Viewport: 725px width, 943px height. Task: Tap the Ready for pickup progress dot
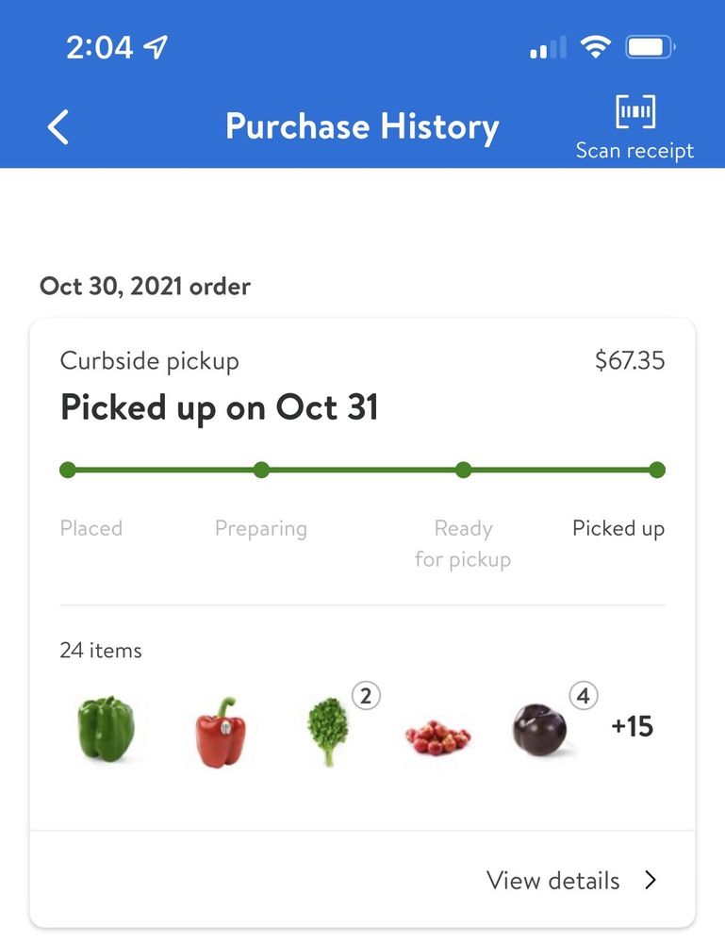coord(463,470)
